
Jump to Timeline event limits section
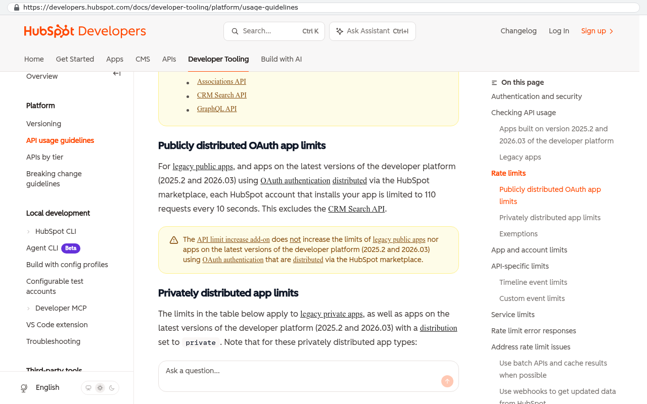[x=533, y=282]
